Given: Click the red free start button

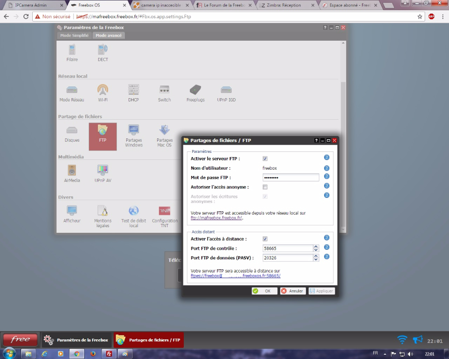Looking at the screenshot, I should (x=20, y=340).
